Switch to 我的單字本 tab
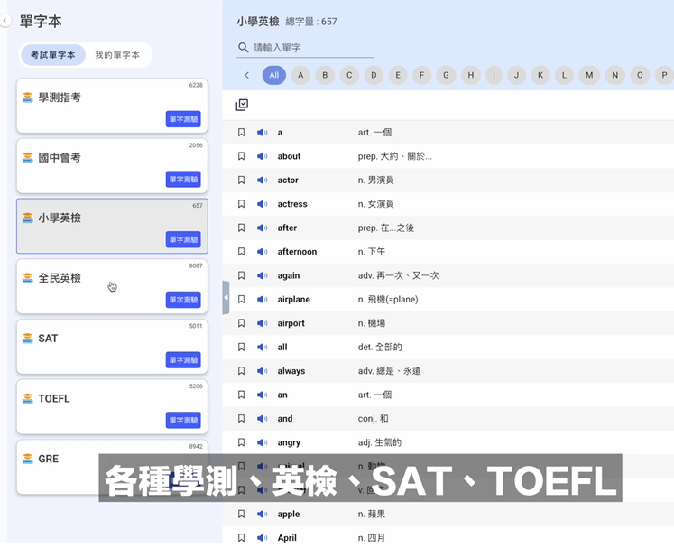This screenshot has height=548, width=674. pyautogui.click(x=117, y=55)
